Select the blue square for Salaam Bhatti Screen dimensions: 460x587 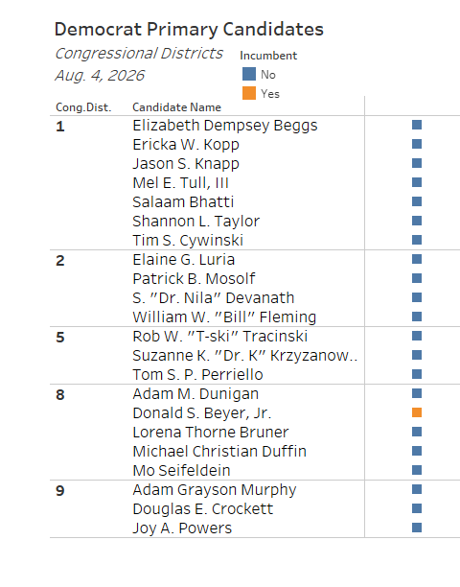click(x=417, y=201)
